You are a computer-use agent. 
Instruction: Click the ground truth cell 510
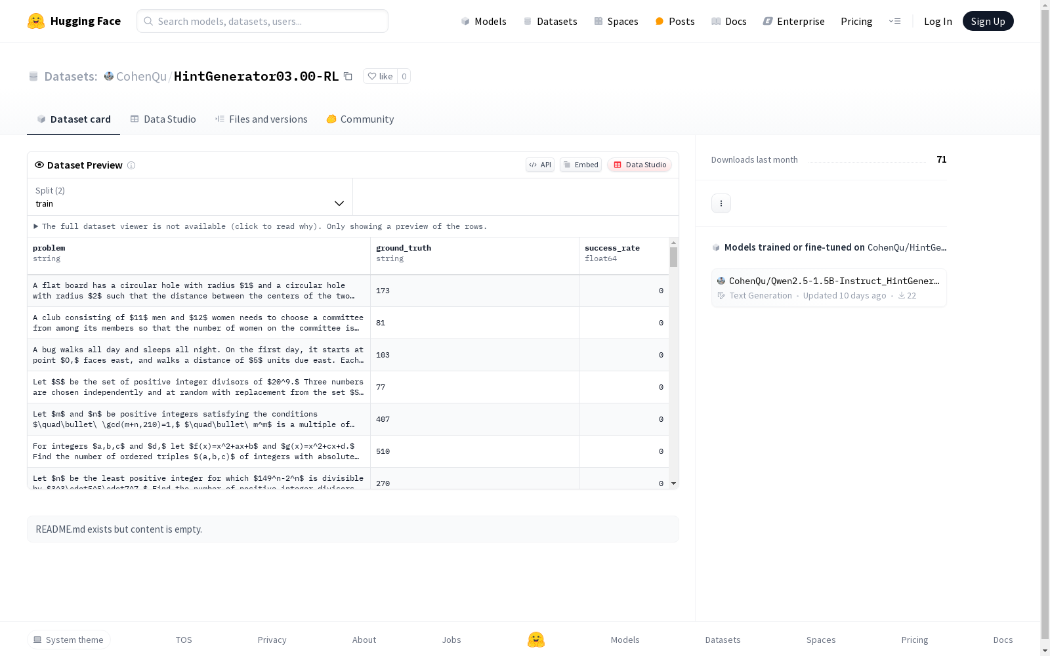pyautogui.click(x=474, y=451)
